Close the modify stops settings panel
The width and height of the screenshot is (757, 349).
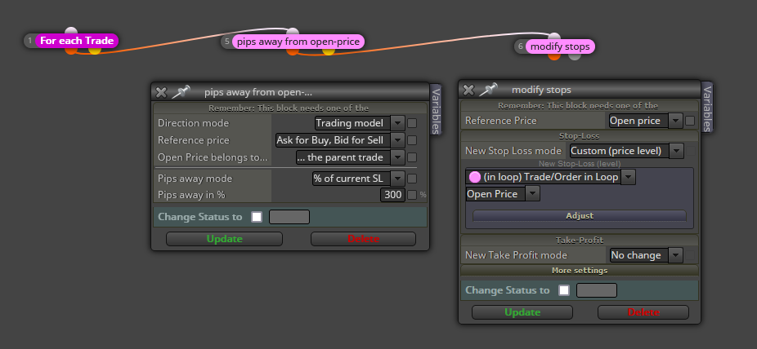tap(468, 90)
